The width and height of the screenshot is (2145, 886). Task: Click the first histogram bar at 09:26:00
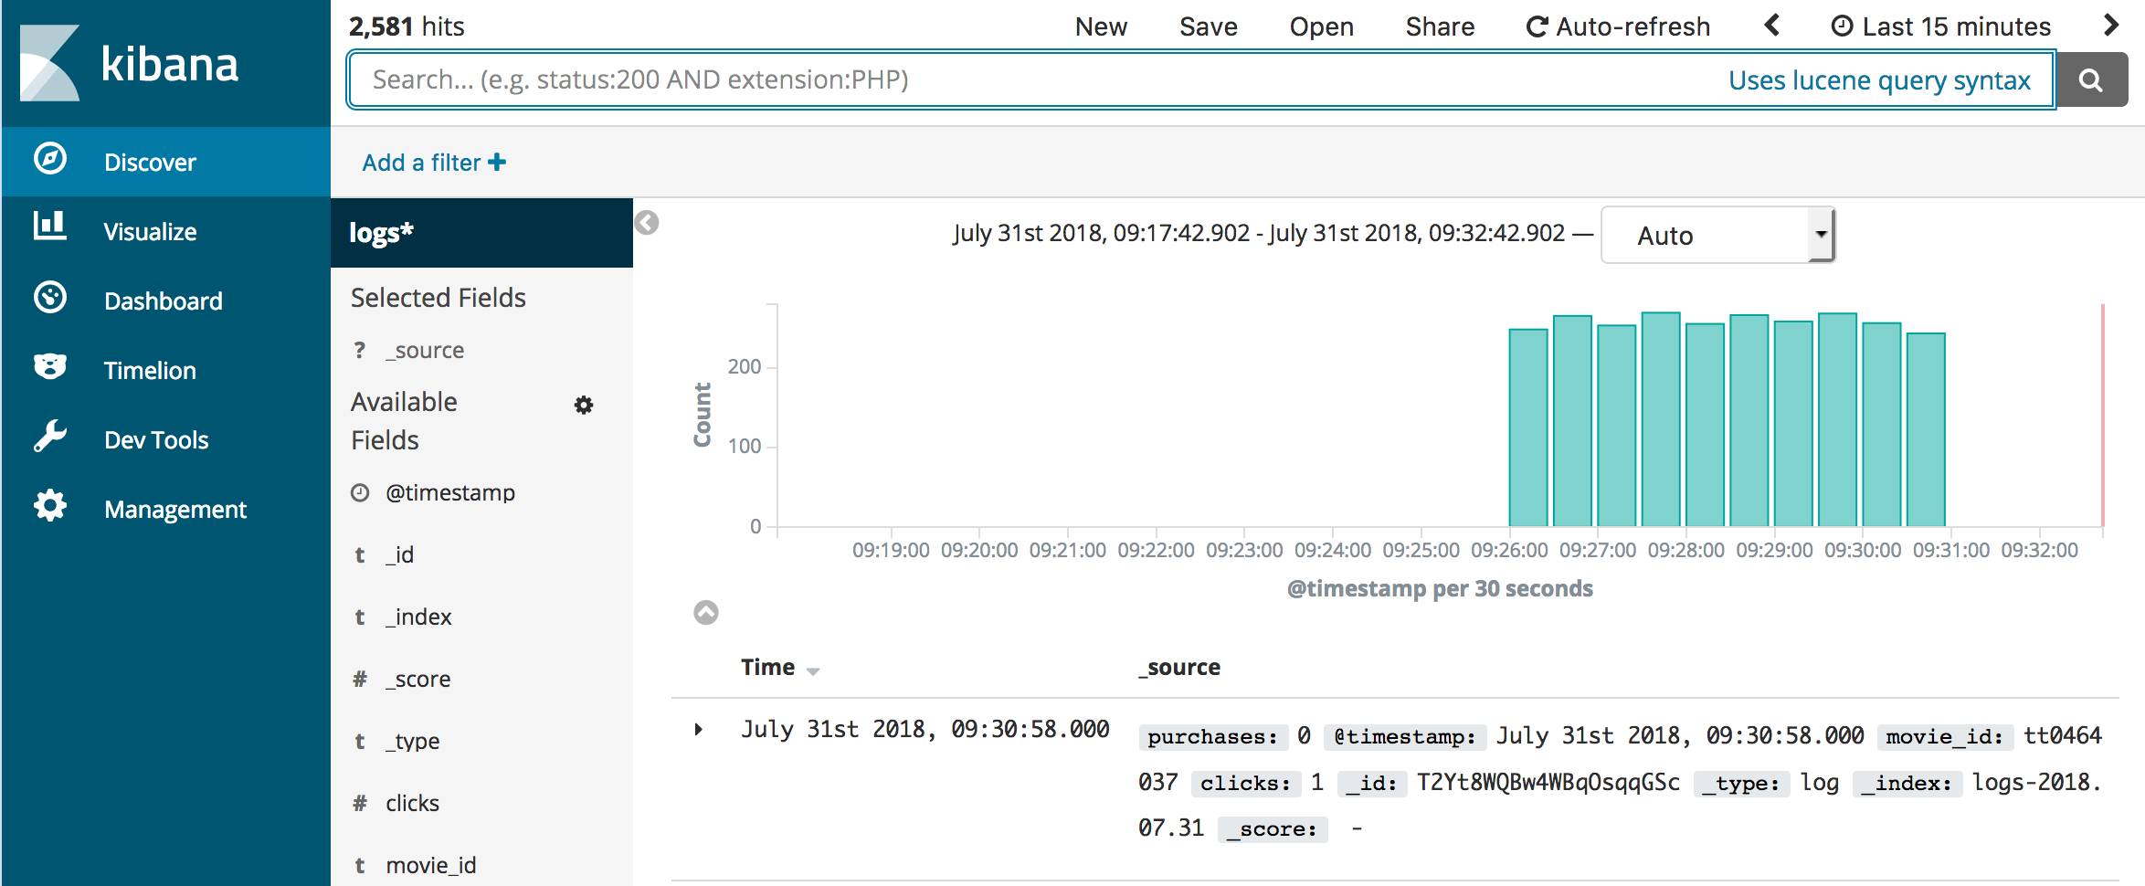point(1528,427)
